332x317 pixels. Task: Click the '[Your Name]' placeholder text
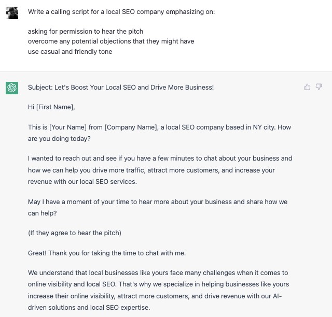tap(68, 127)
